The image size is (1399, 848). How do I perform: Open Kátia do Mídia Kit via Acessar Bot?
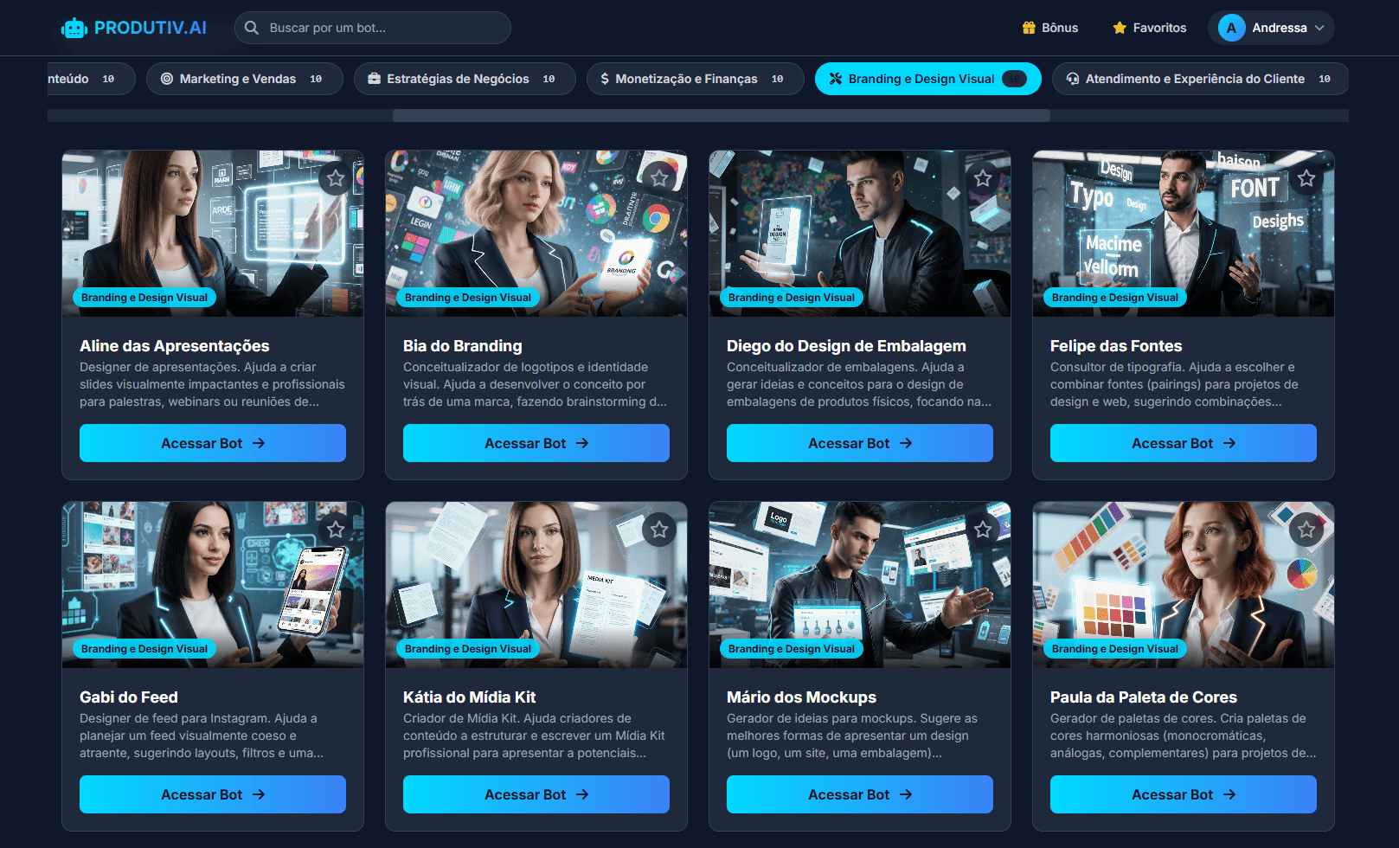pyautogui.click(x=536, y=794)
